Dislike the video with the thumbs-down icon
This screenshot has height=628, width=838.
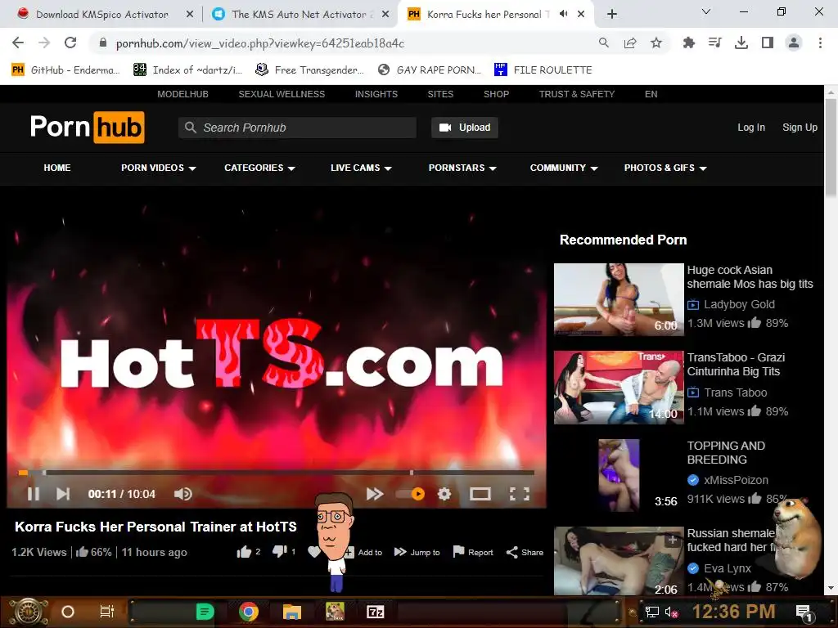pos(280,552)
